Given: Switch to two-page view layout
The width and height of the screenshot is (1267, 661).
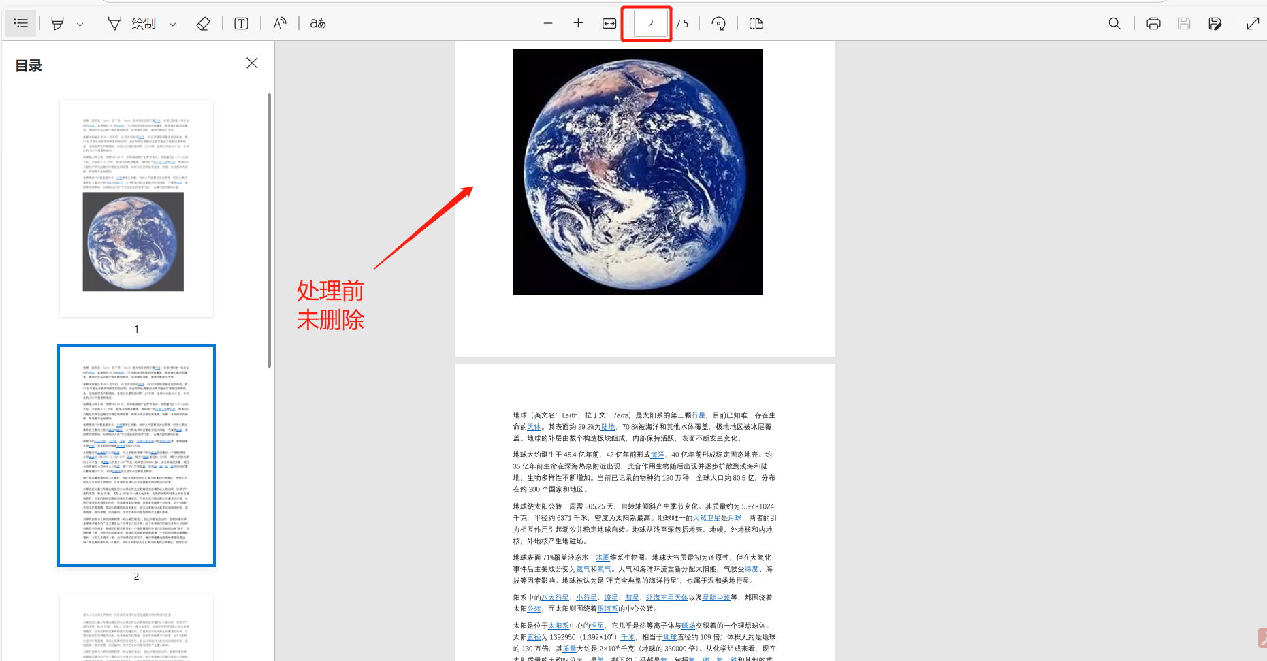Looking at the screenshot, I should point(756,23).
